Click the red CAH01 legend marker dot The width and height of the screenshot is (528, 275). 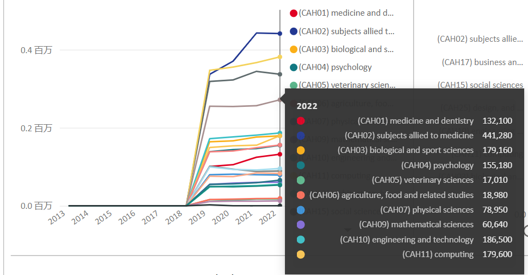coord(294,13)
